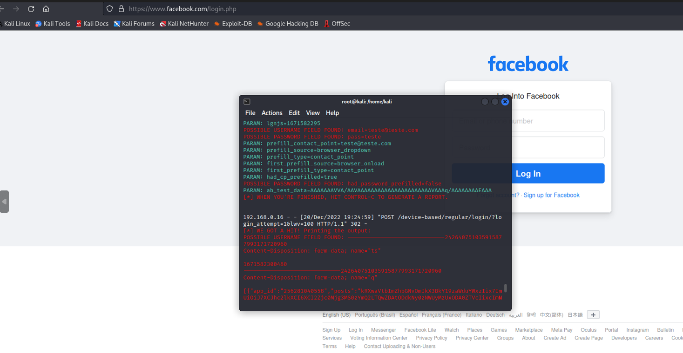Minimize the terminal window
683x353 pixels.
tap(485, 102)
